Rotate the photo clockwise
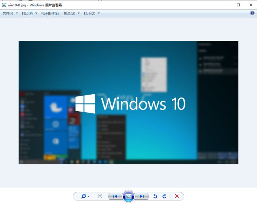 (164, 196)
